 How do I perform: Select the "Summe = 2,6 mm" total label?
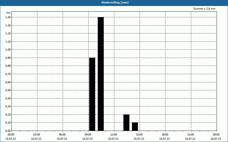pos(204,9)
